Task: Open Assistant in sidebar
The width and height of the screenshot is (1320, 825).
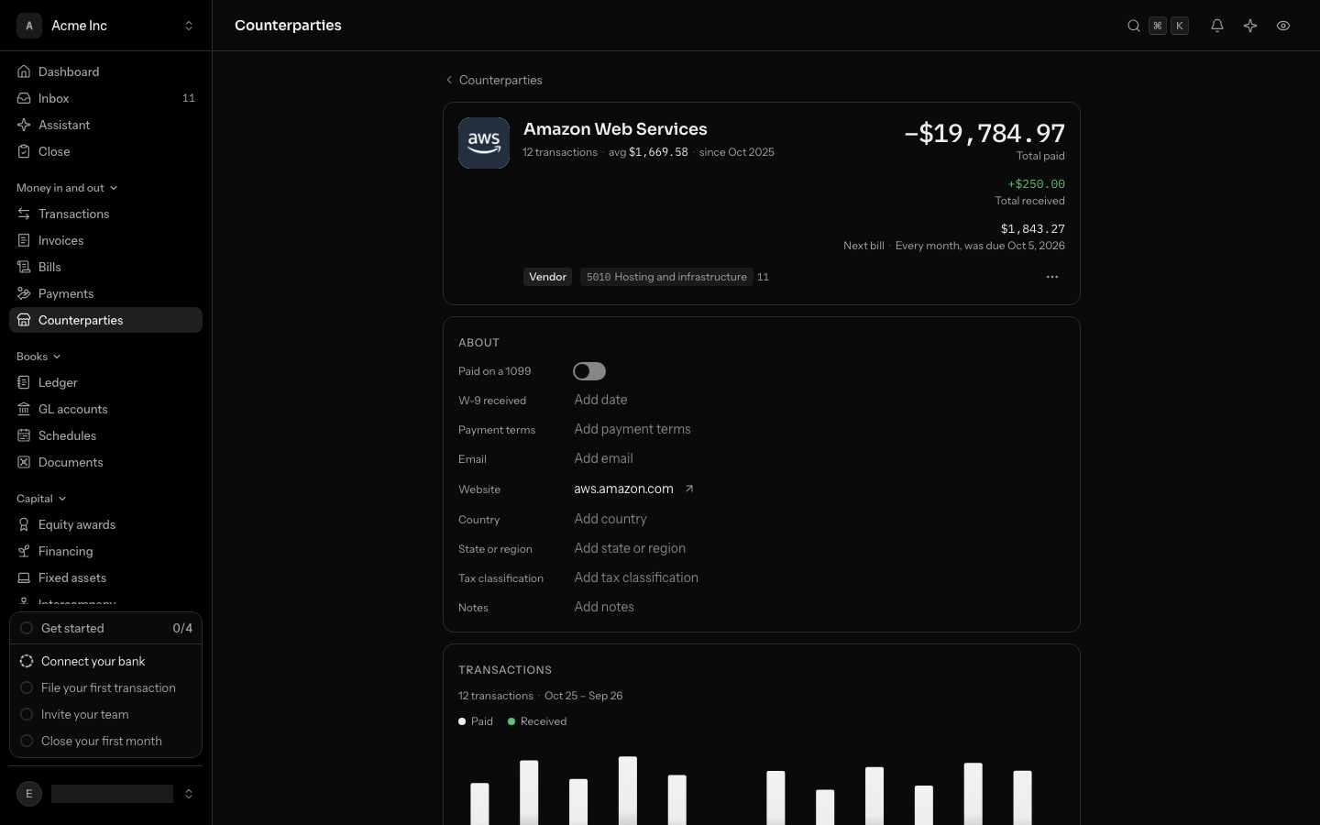Action: (105, 125)
